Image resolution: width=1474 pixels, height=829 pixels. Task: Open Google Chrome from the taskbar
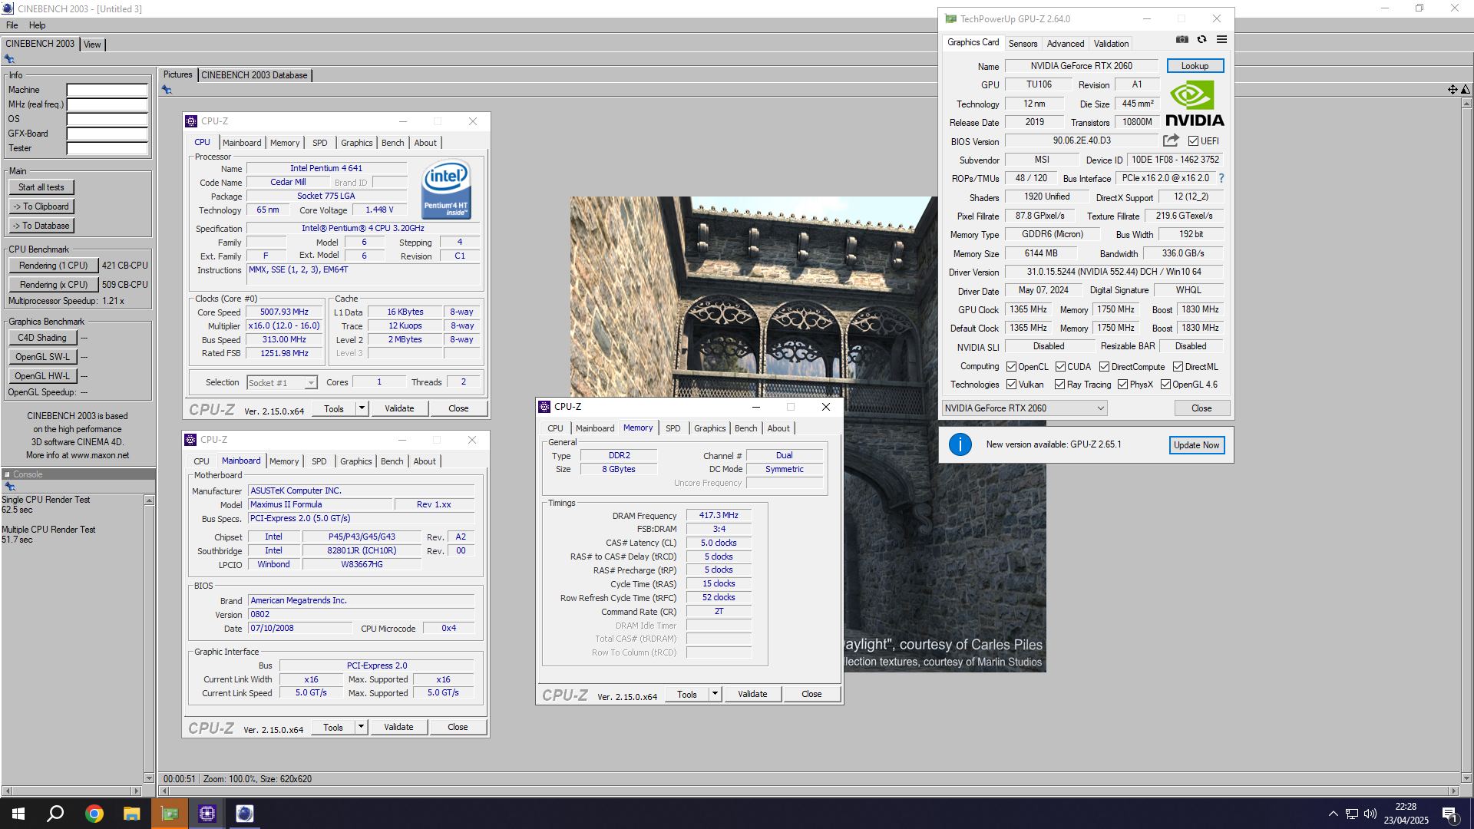94,814
